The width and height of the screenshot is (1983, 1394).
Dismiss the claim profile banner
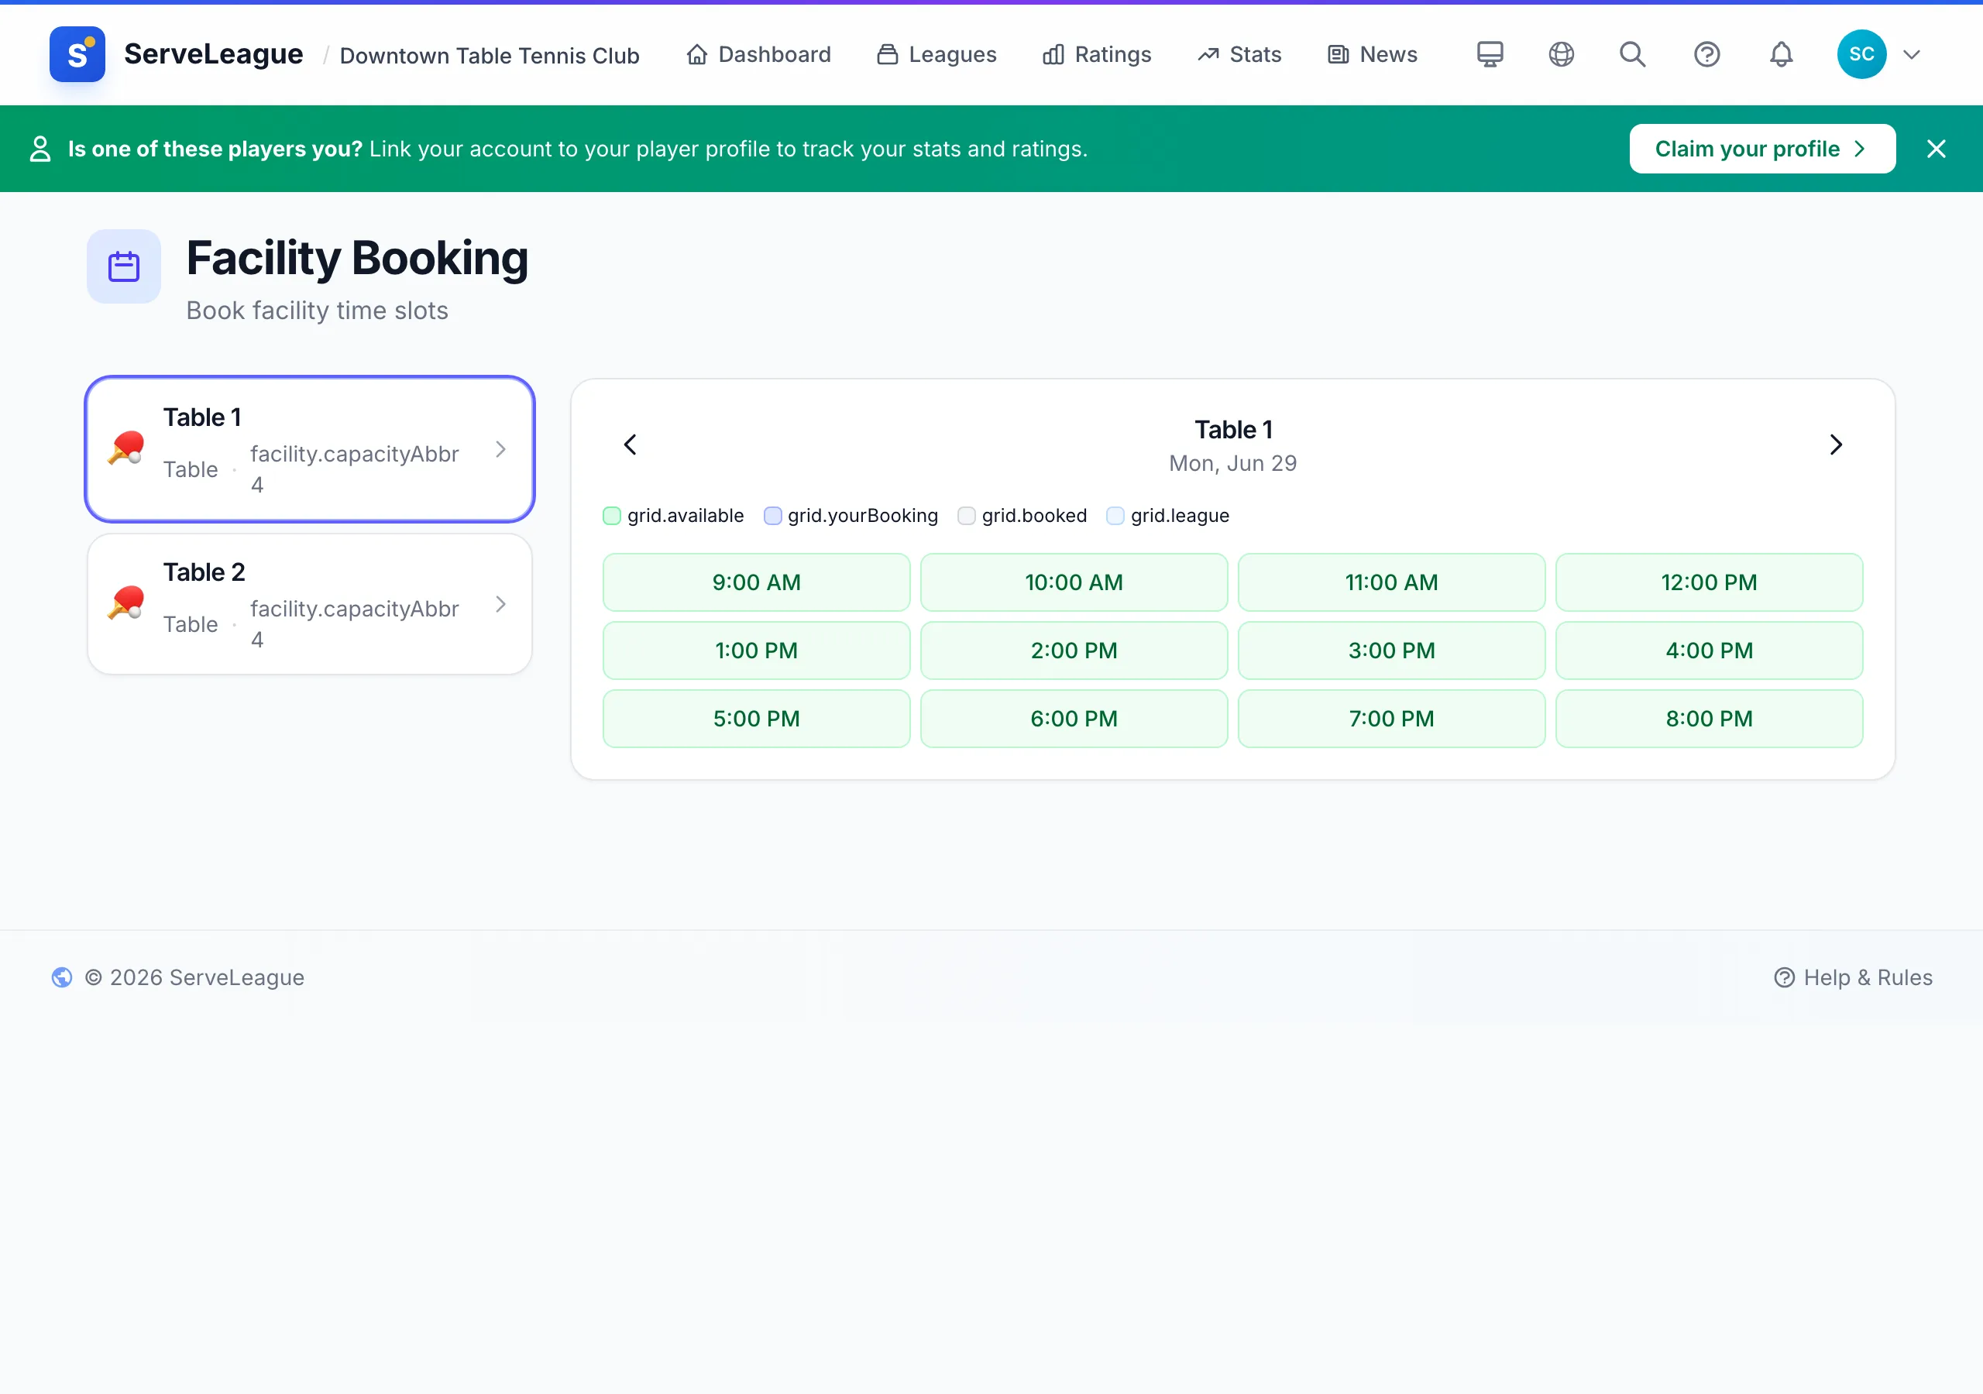1937,149
